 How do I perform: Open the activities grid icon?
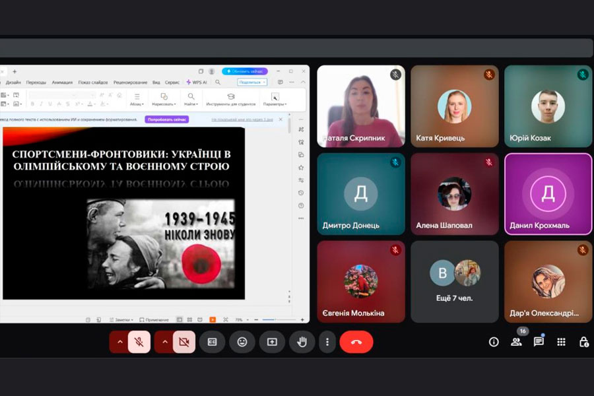pos(561,342)
